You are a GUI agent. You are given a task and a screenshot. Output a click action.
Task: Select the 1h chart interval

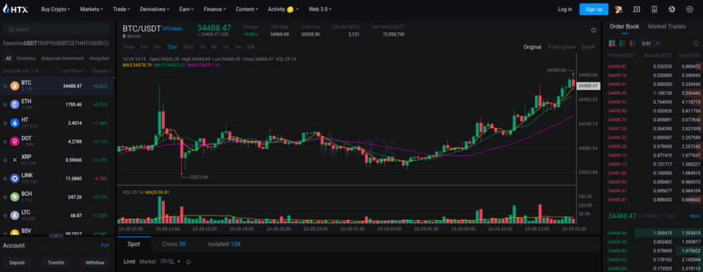coord(203,47)
